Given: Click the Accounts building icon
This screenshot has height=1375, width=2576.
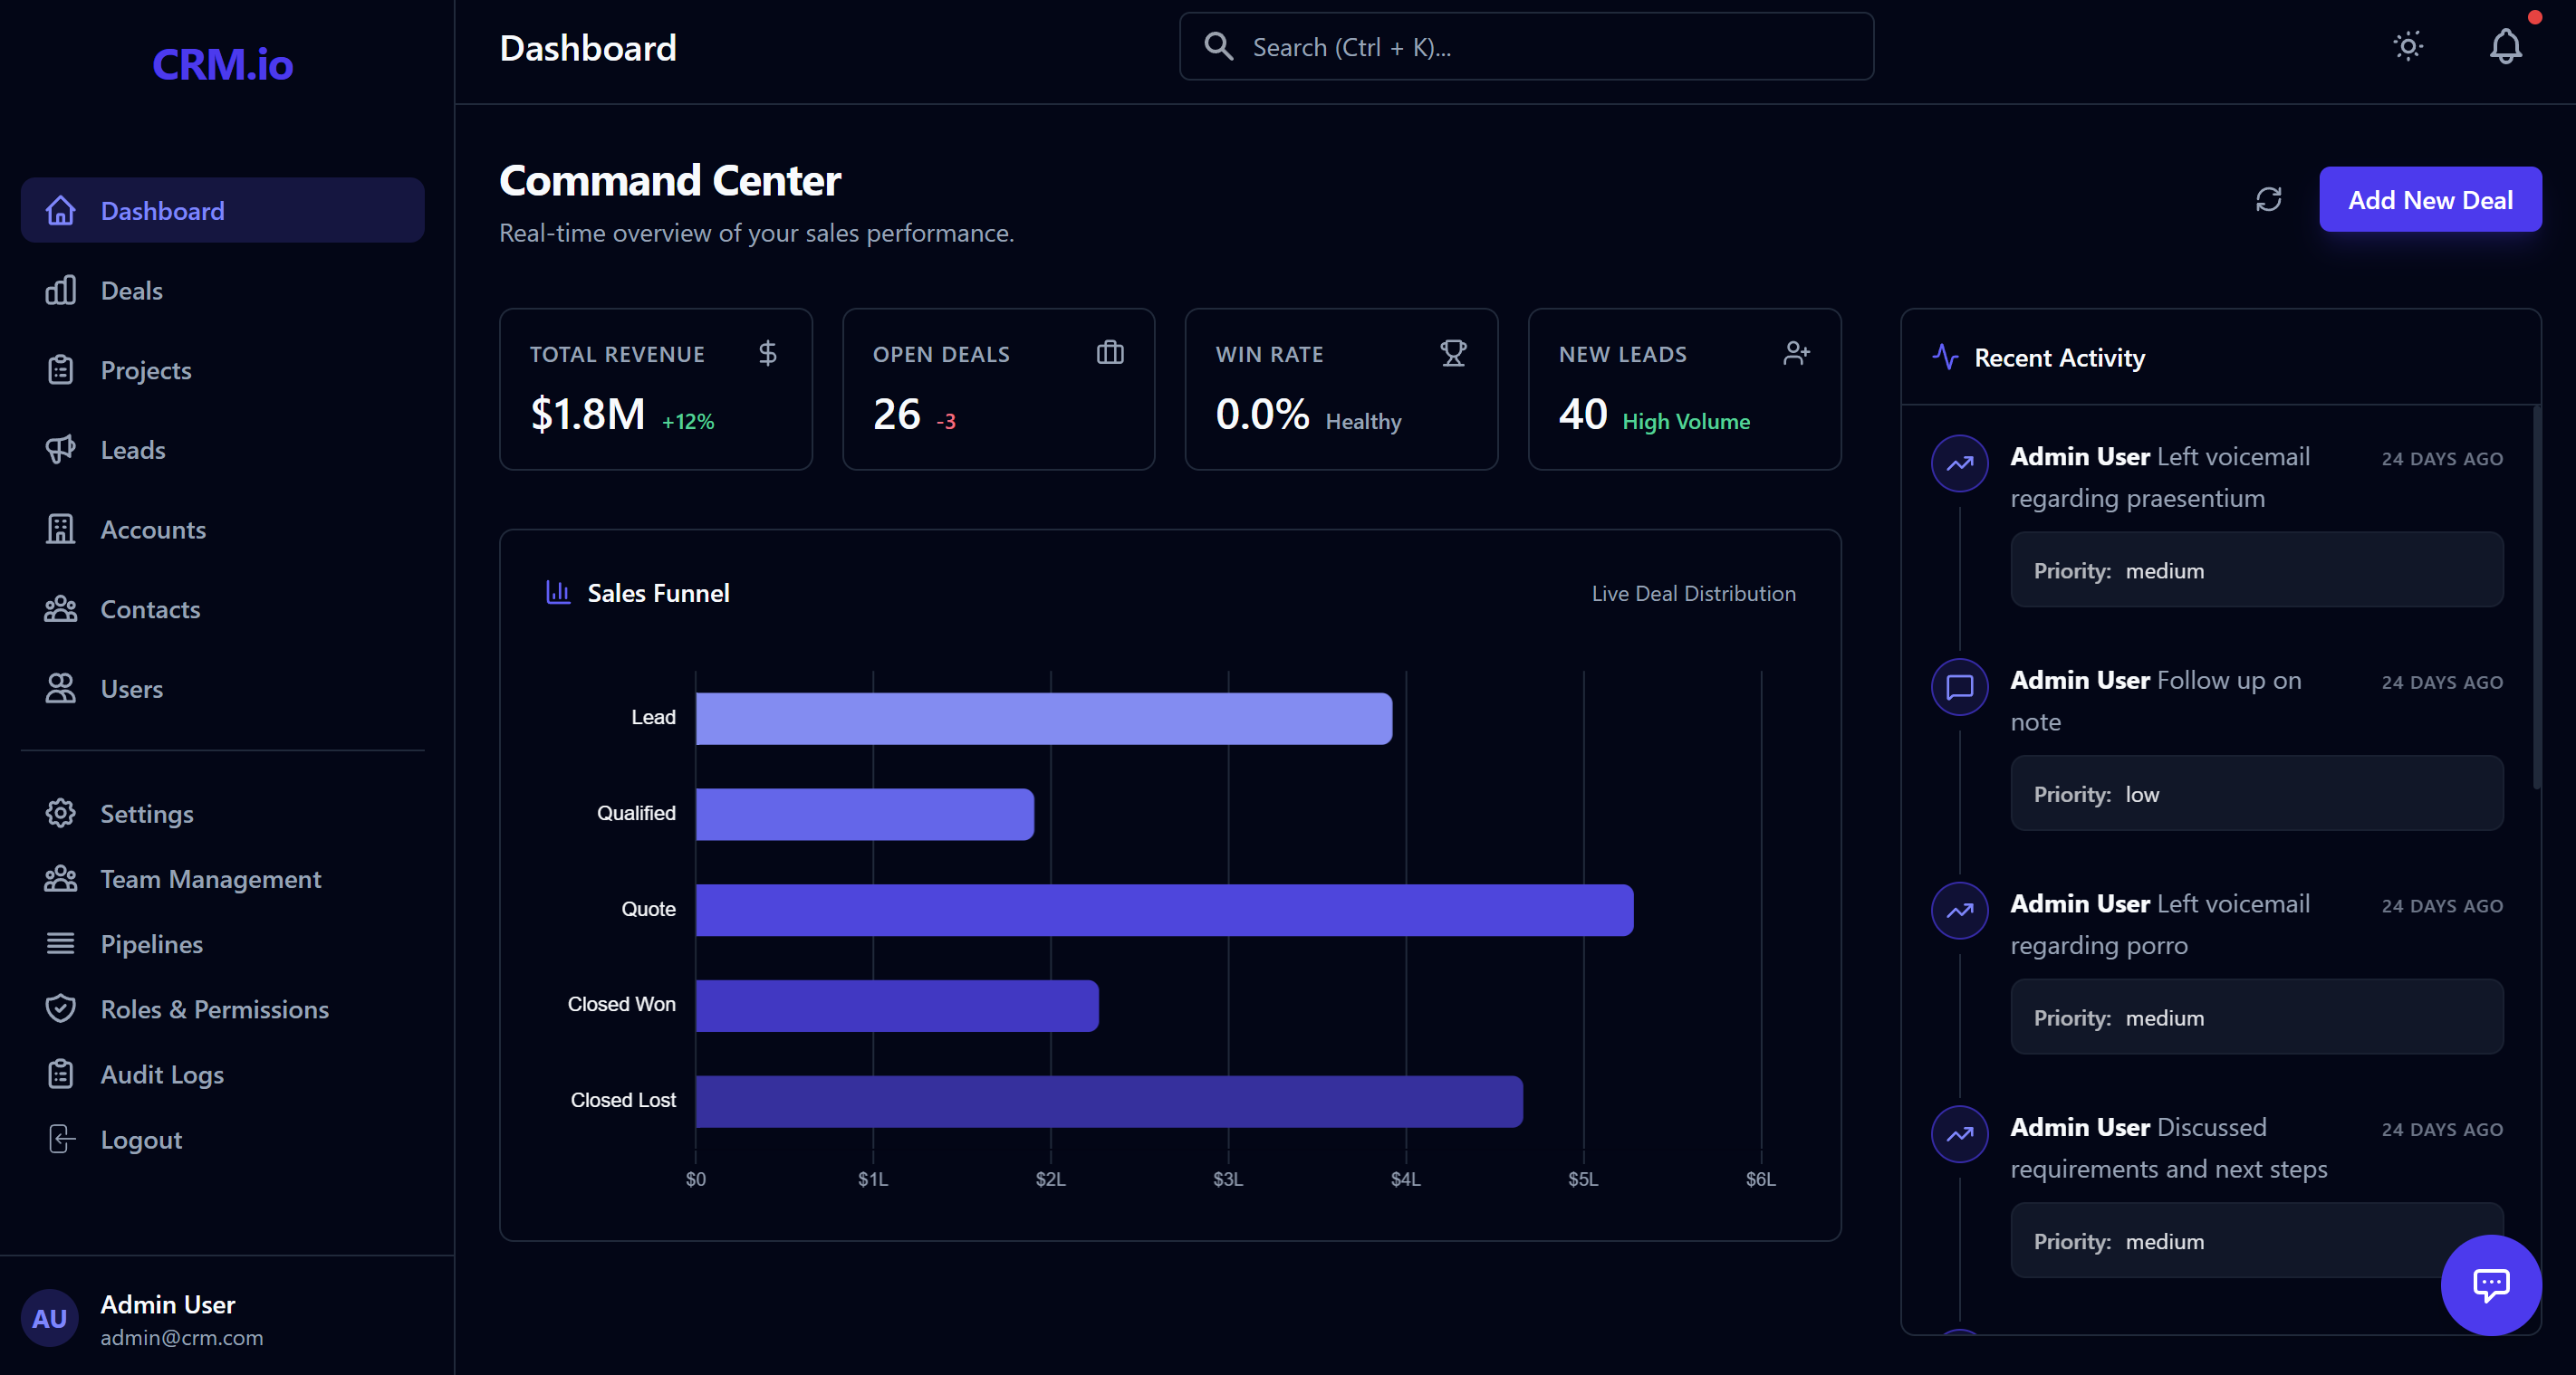Looking at the screenshot, I should click(x=60, y=530).
